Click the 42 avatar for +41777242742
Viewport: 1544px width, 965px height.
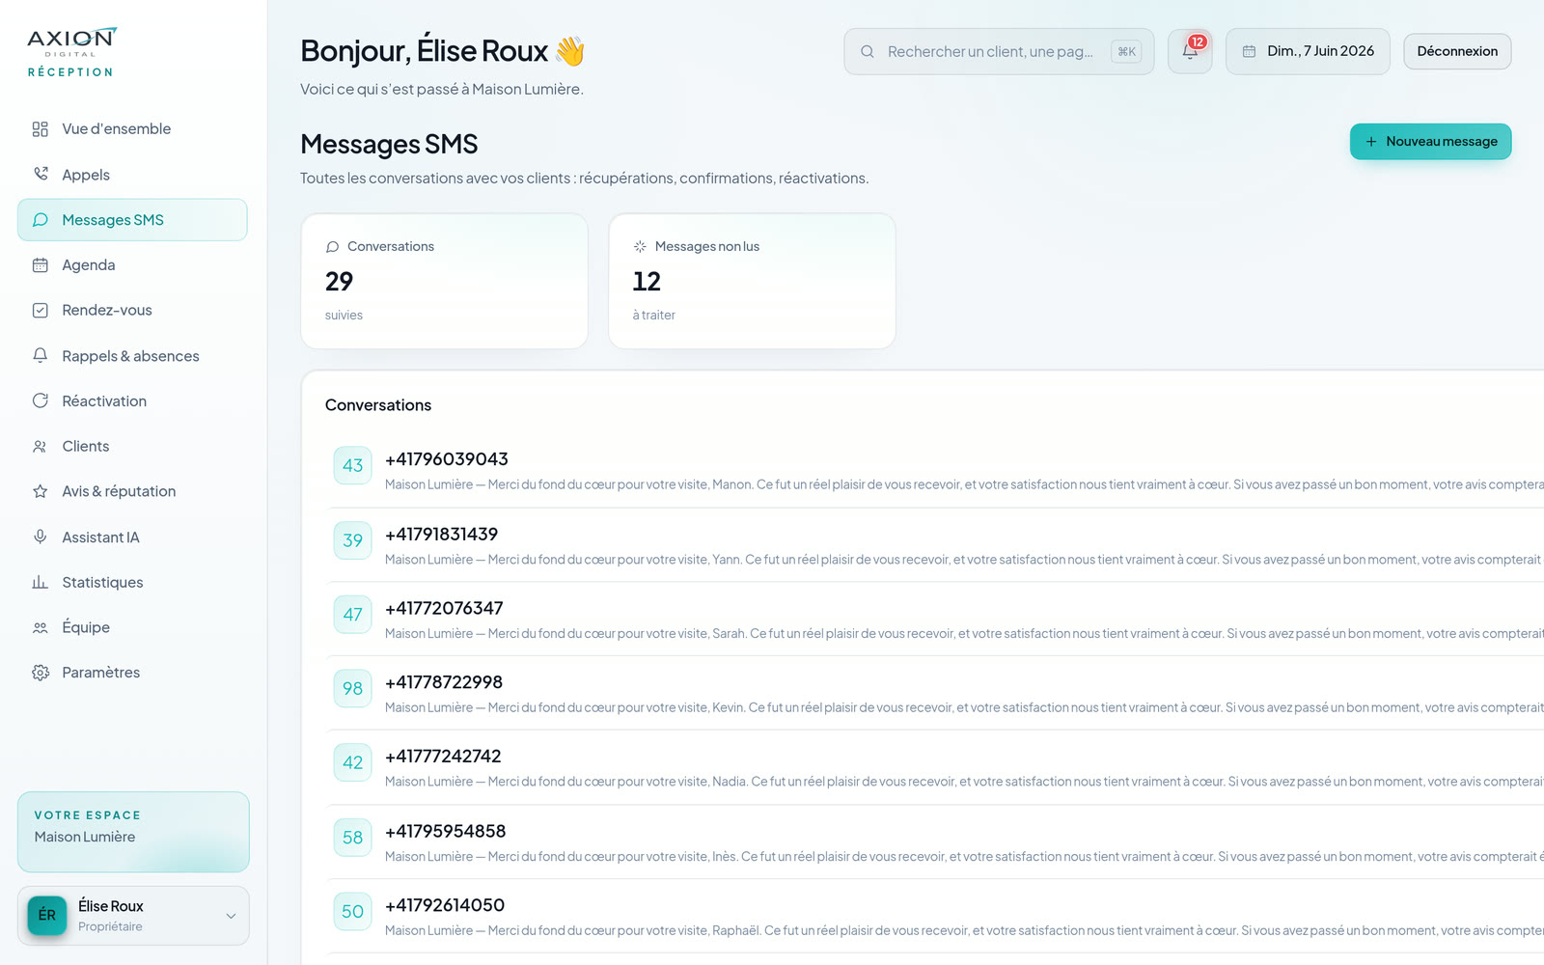pyautogui.click(x=352, y=763)
